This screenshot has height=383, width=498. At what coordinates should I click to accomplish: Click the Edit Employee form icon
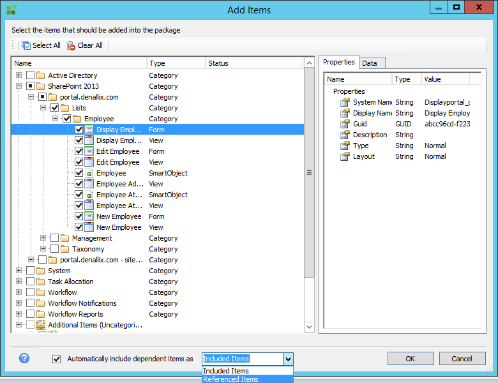(x=89, y=151)
